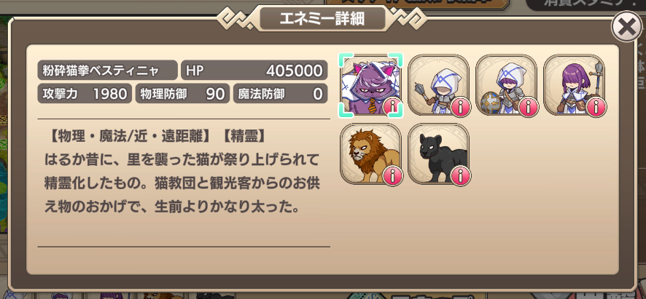The height and width of the screenshot is (299, 646).
Task: Select the hooded mace-wielding cultist portrait
Action: [x=438, y=85]
